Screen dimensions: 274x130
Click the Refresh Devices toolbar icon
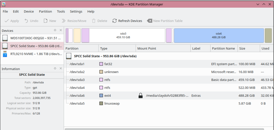(x=115, y=21)
